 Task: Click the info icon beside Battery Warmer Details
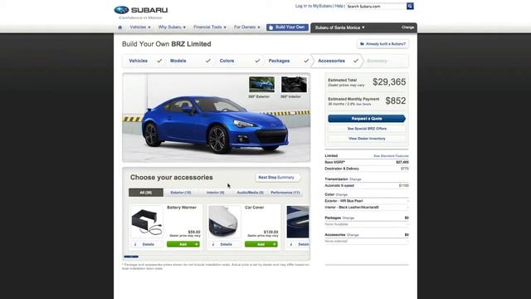pyautogui.click(x=135, y=244)
